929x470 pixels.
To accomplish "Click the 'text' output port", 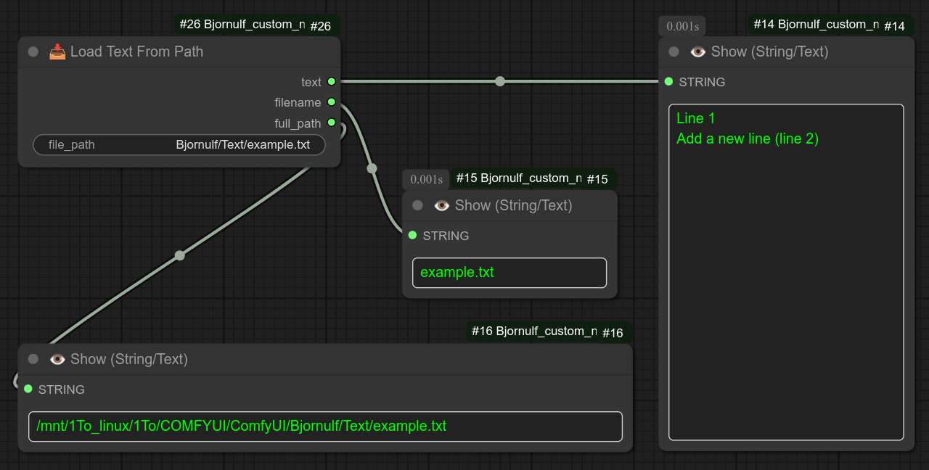I will tap(331, 82).
